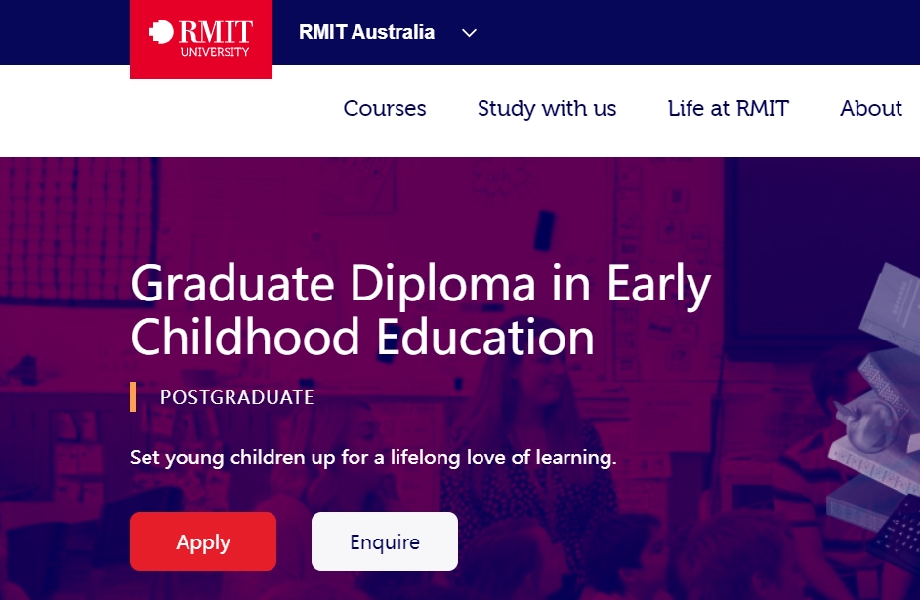Click the orange accent bar beside POSTGRADUATE
Screen dimensions: 920x600
[x=133, y=397]
